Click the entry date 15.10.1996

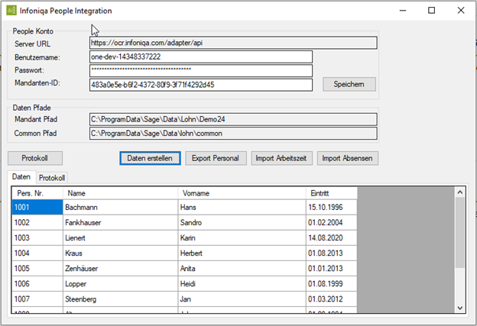coord(326,207)
